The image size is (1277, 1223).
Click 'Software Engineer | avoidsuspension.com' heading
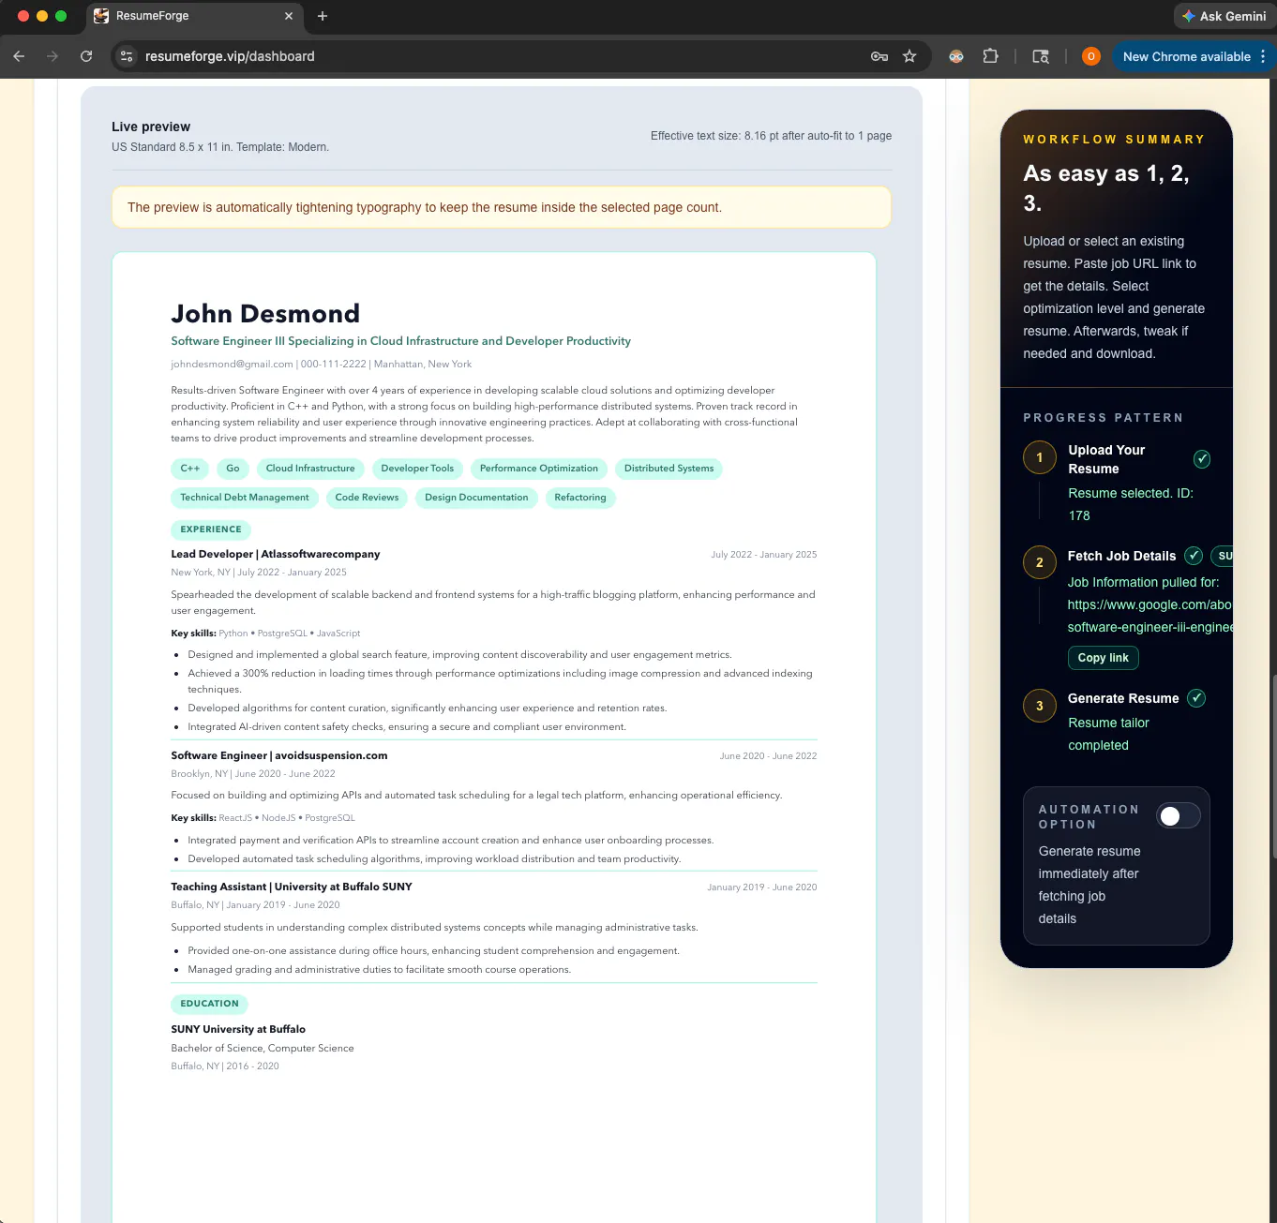279,755
